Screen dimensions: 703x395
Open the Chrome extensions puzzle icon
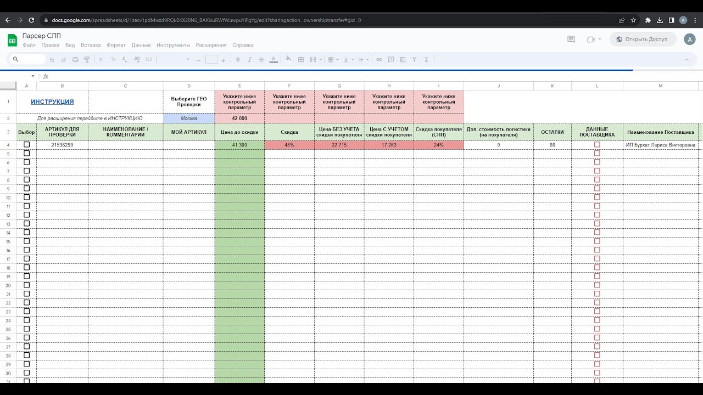(648, 20)
